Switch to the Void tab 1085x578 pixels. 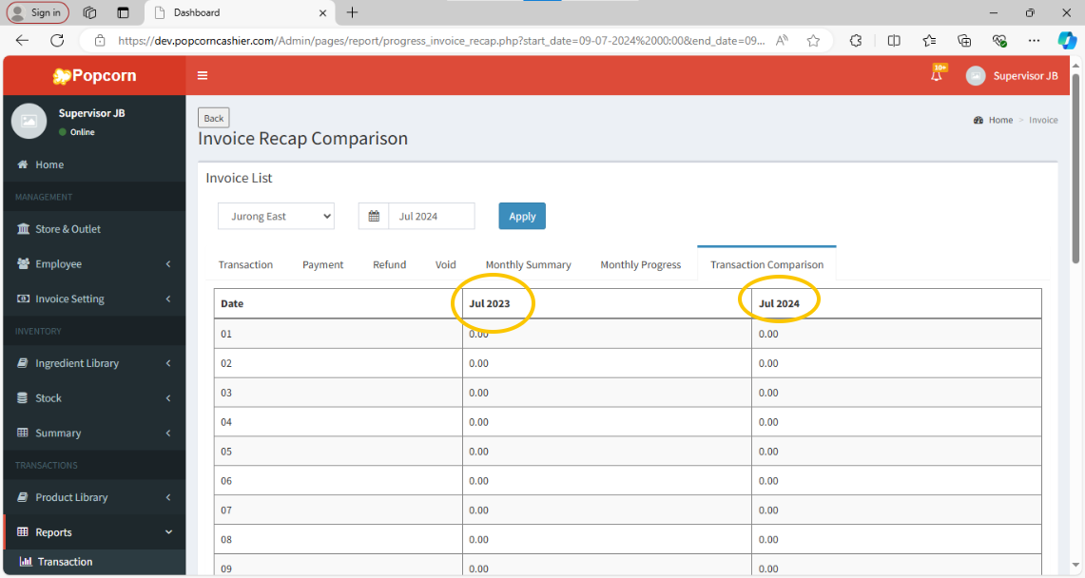click(x=446, y=265)
